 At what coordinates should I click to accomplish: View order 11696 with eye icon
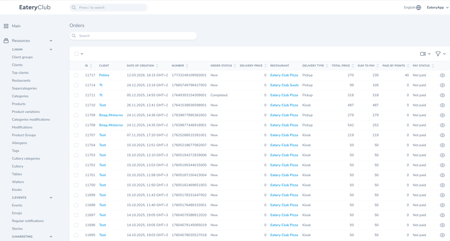(442, 225)
